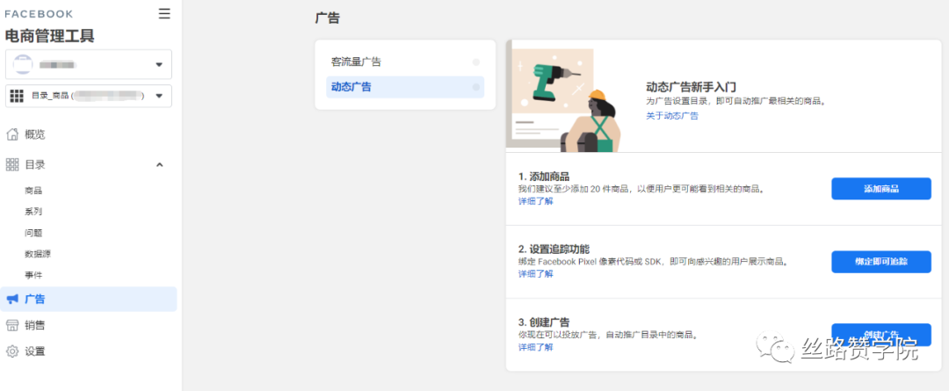This screenshot has width=949, height=391.
Task: Open 广告 in the sidebar
Action: coord(89,299)
